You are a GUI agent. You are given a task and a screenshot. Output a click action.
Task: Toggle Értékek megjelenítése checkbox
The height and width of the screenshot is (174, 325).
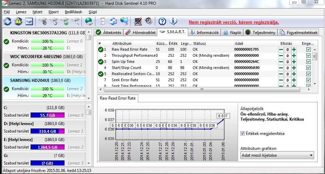pos(242,134)
